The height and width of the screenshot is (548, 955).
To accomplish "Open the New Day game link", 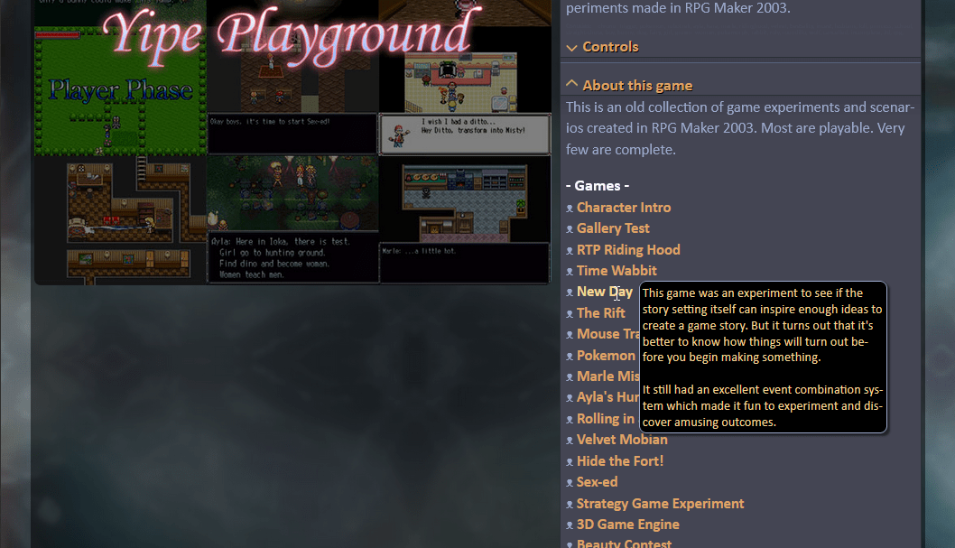I will [x=604, y=292].
